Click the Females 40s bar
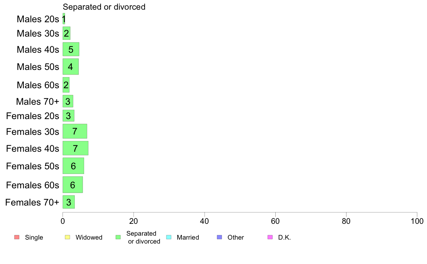 point(75,148)
